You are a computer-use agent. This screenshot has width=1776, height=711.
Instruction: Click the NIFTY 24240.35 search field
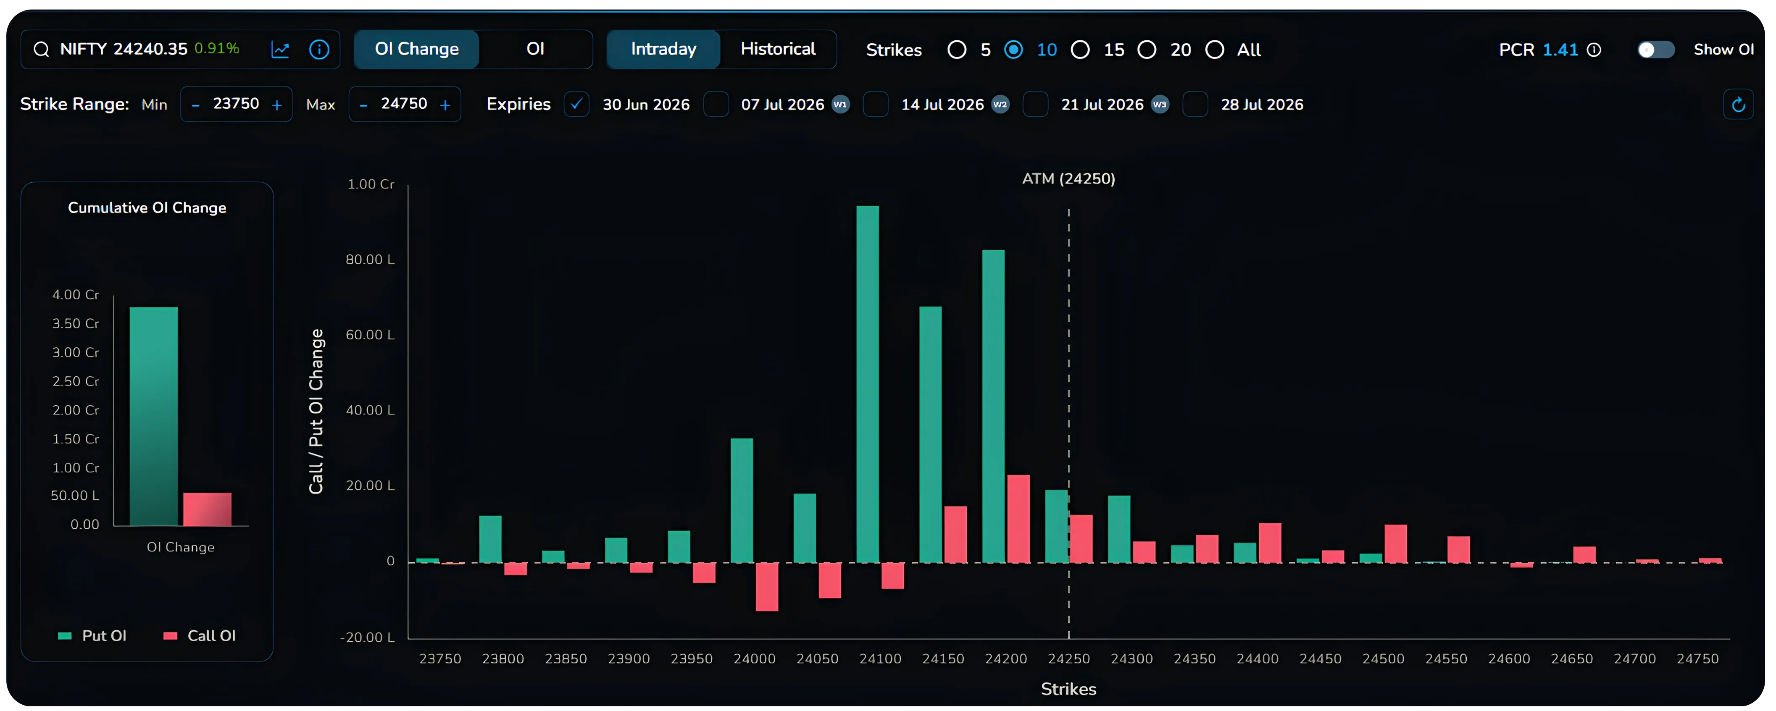click(x=181, y=50)
